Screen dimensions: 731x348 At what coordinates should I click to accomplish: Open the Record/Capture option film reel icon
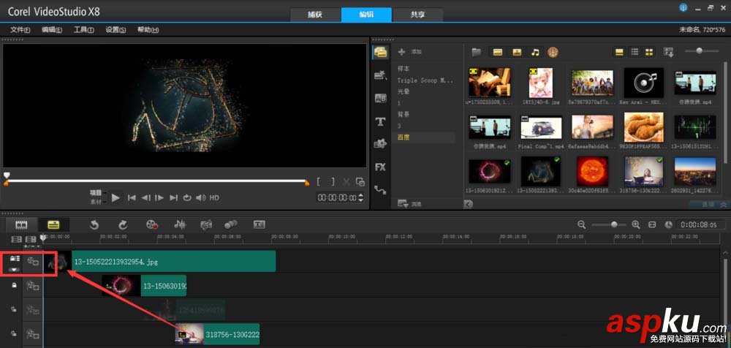point(152,225)
